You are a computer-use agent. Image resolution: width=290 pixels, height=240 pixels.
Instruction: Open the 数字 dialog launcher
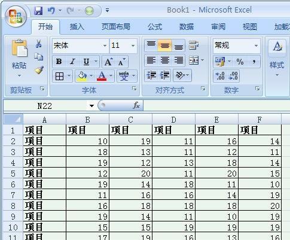(x=258, y=89)
